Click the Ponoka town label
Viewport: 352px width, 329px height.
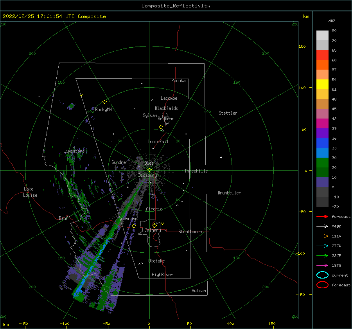[178, 81]
